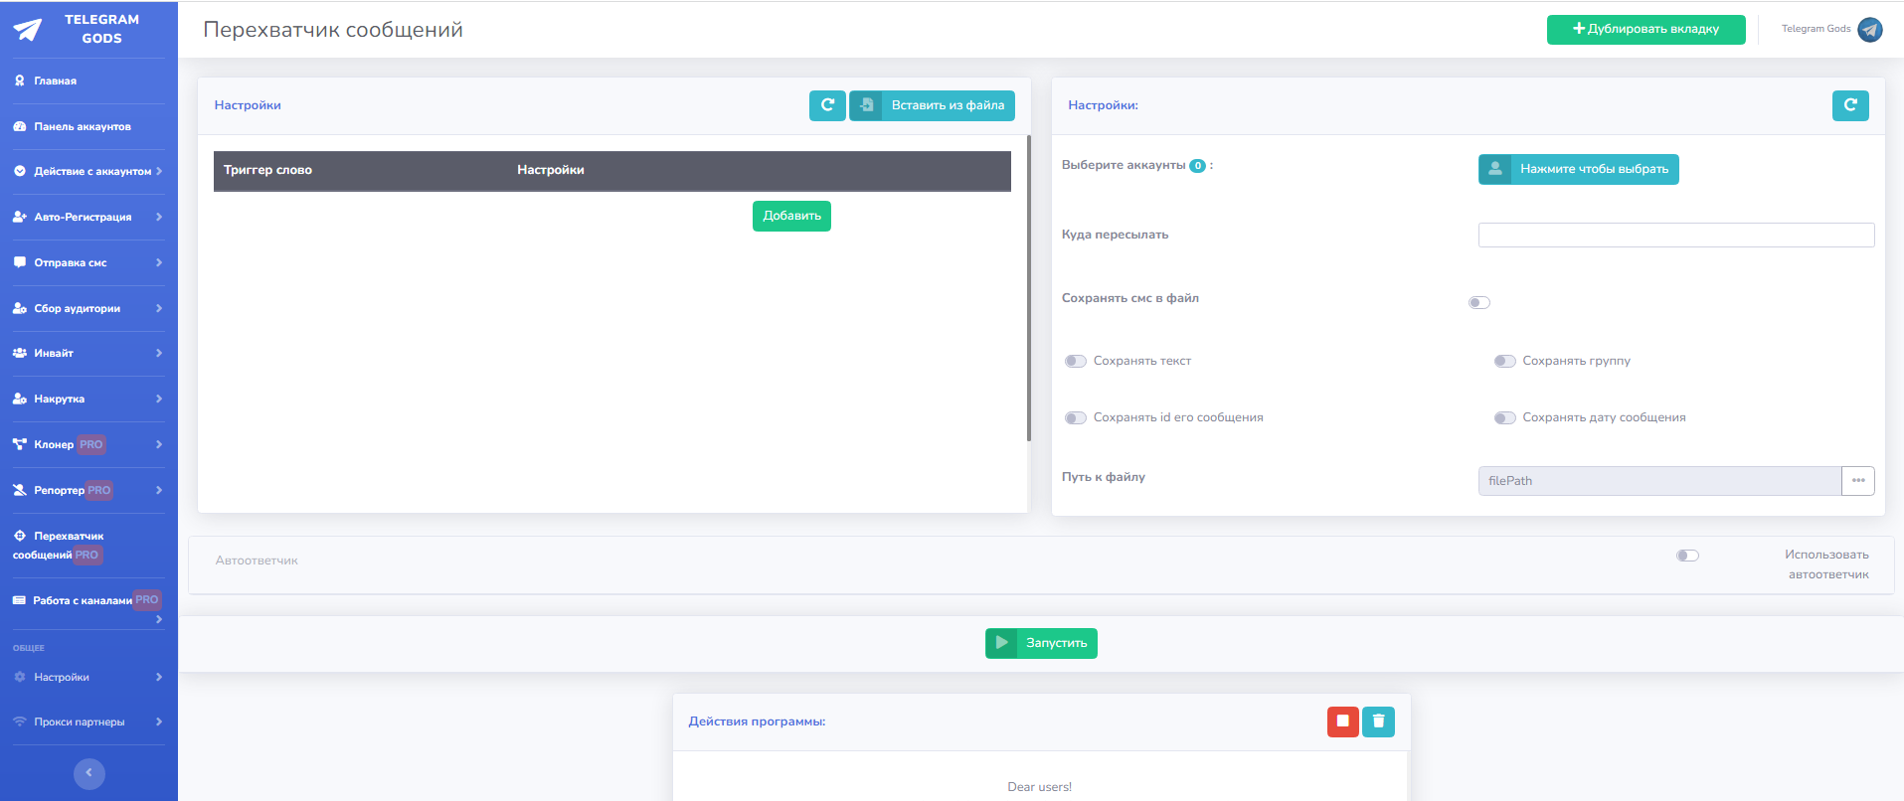This screenshot has height=801, width=1904.
Task: Click the Куда пересылать input field
Action: pyautogui.click(x=1676, y=235)
